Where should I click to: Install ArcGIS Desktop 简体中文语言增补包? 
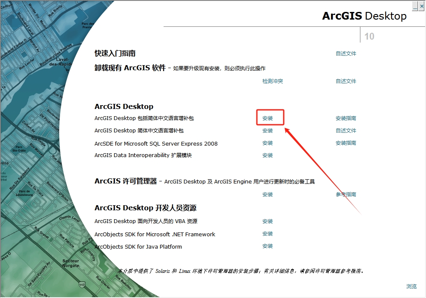pos(268,131)
